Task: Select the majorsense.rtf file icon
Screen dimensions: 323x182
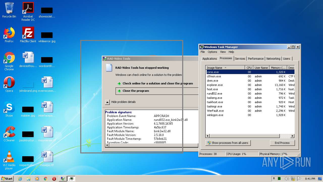Action: (47, 134)
